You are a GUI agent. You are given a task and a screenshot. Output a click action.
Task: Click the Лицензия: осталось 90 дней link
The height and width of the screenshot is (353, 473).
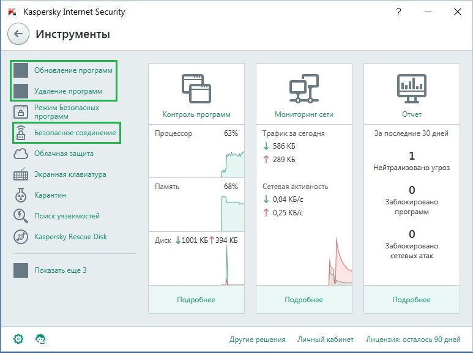tap(413, 340)
